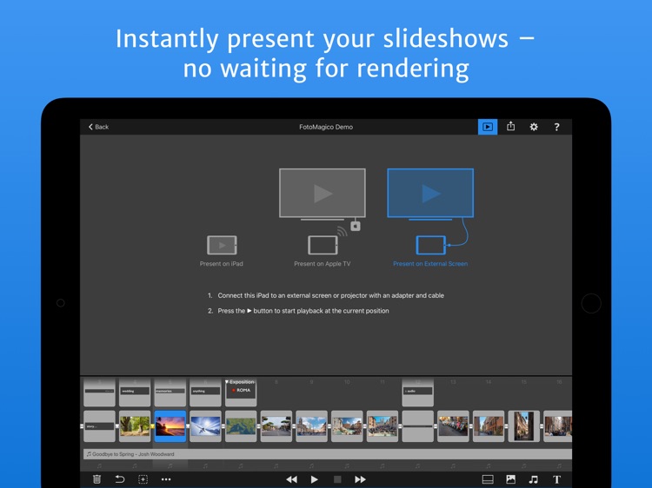Image resolution: width=652 pixels, height=488 pixels.
Task: Fast forward with the double-right-arrow button
Action: [x=360, y=479]
